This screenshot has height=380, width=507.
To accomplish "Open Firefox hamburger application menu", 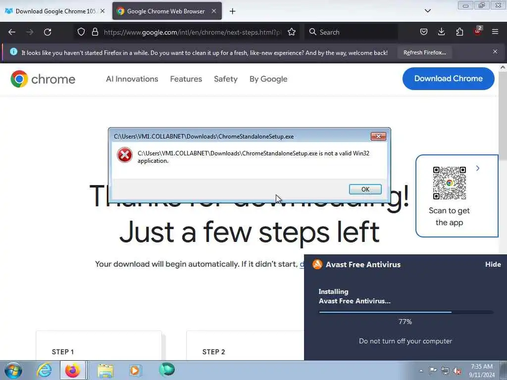I will point(495,32).
